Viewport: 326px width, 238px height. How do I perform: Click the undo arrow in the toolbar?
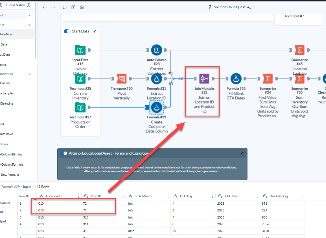click(45, 7)
